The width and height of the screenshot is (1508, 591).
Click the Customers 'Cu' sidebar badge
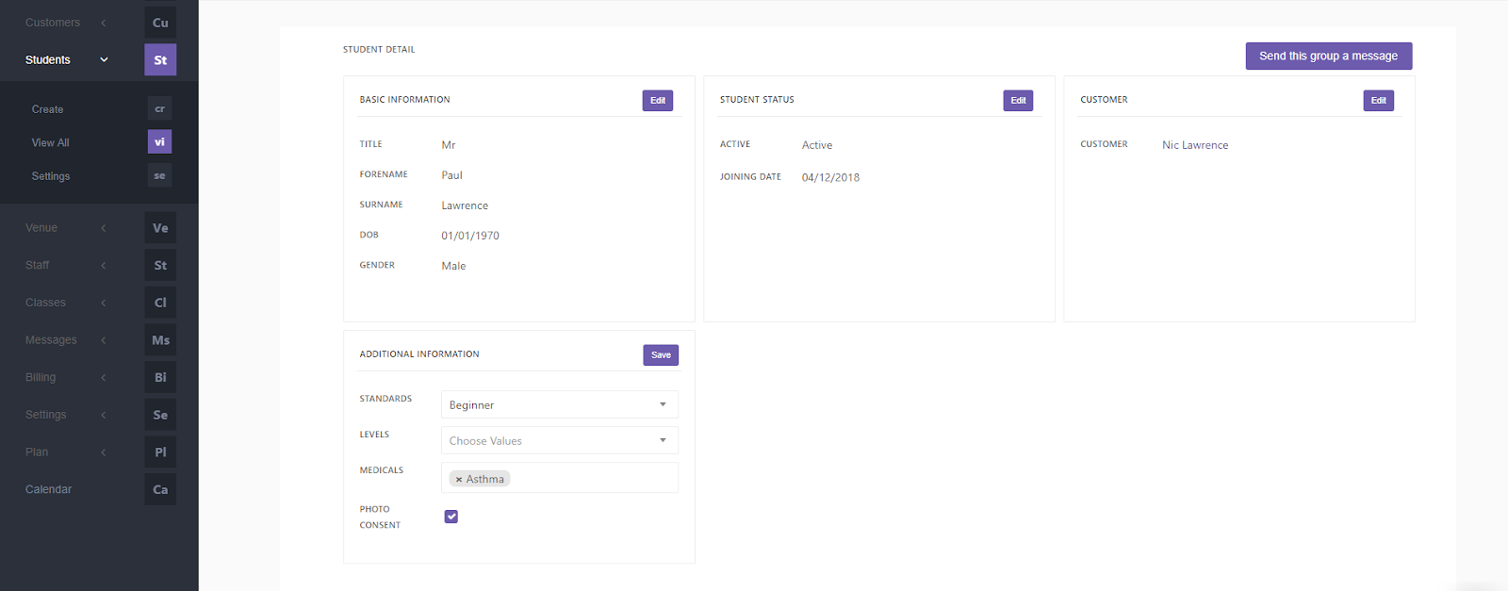160,23
